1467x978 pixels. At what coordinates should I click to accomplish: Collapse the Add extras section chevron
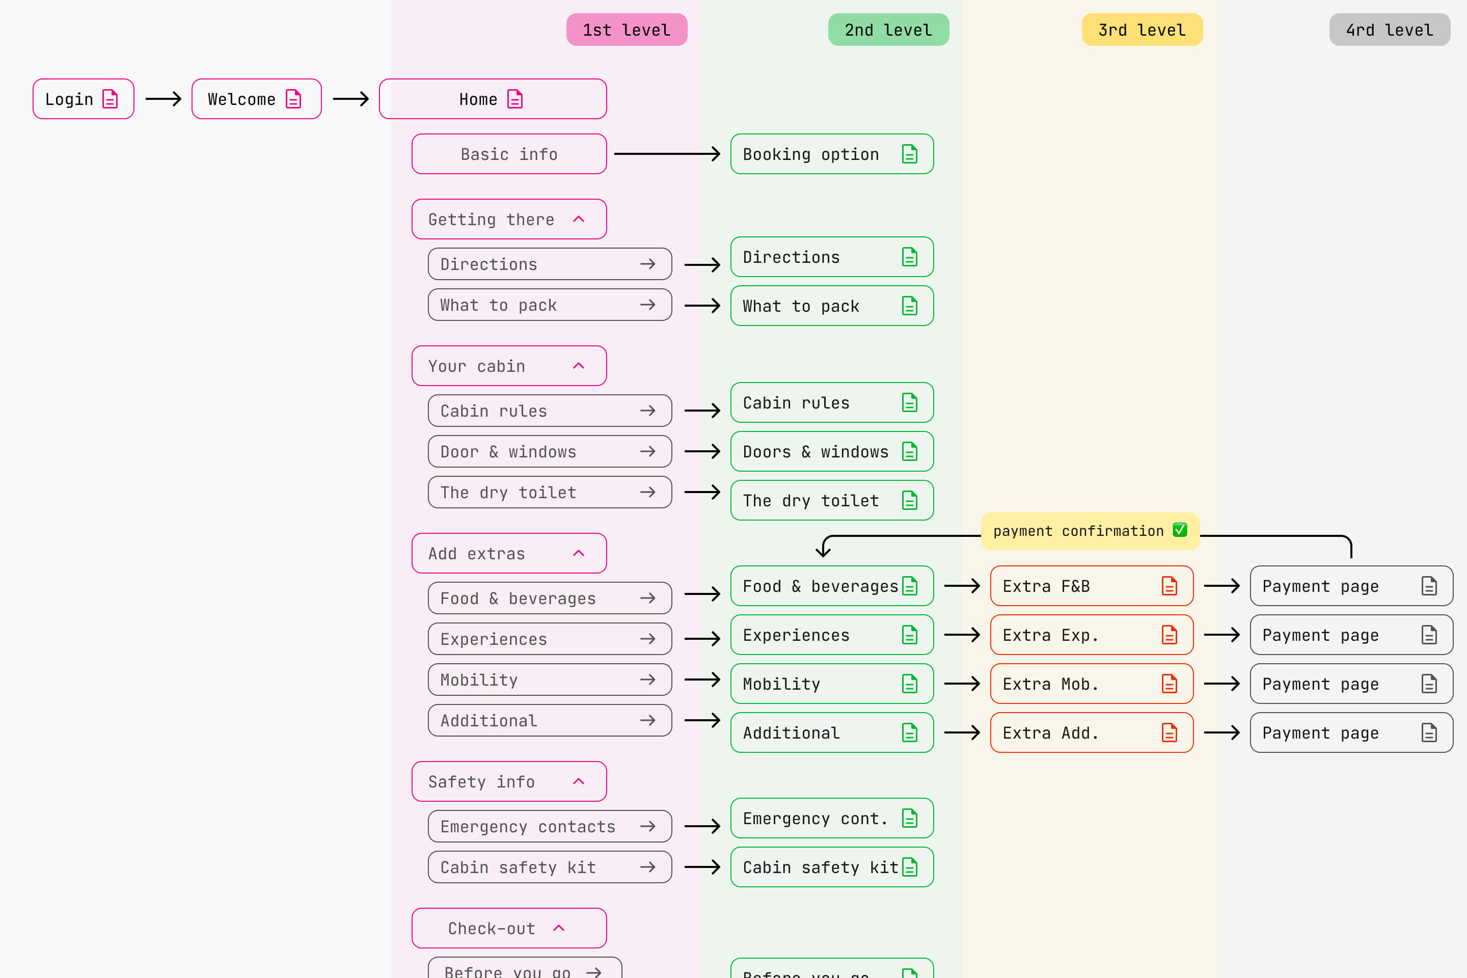click(579, 553)
